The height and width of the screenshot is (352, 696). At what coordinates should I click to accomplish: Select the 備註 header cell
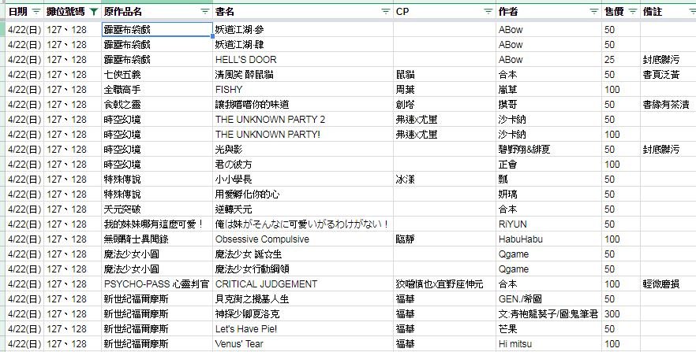click(x=668, y=12)
